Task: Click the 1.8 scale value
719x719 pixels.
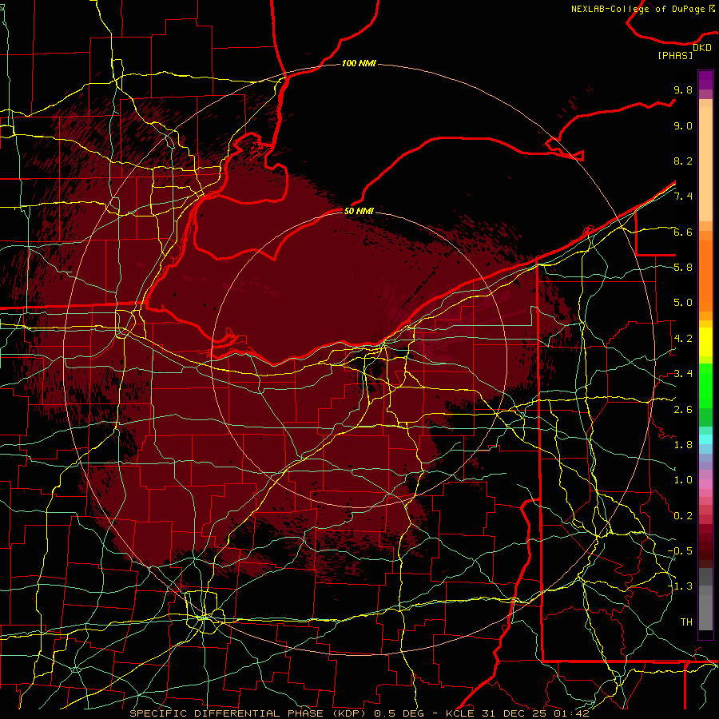Action: (x=683, y=445)
